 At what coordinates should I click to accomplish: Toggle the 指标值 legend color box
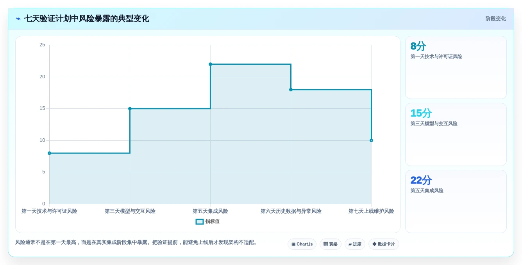(200, 222)
